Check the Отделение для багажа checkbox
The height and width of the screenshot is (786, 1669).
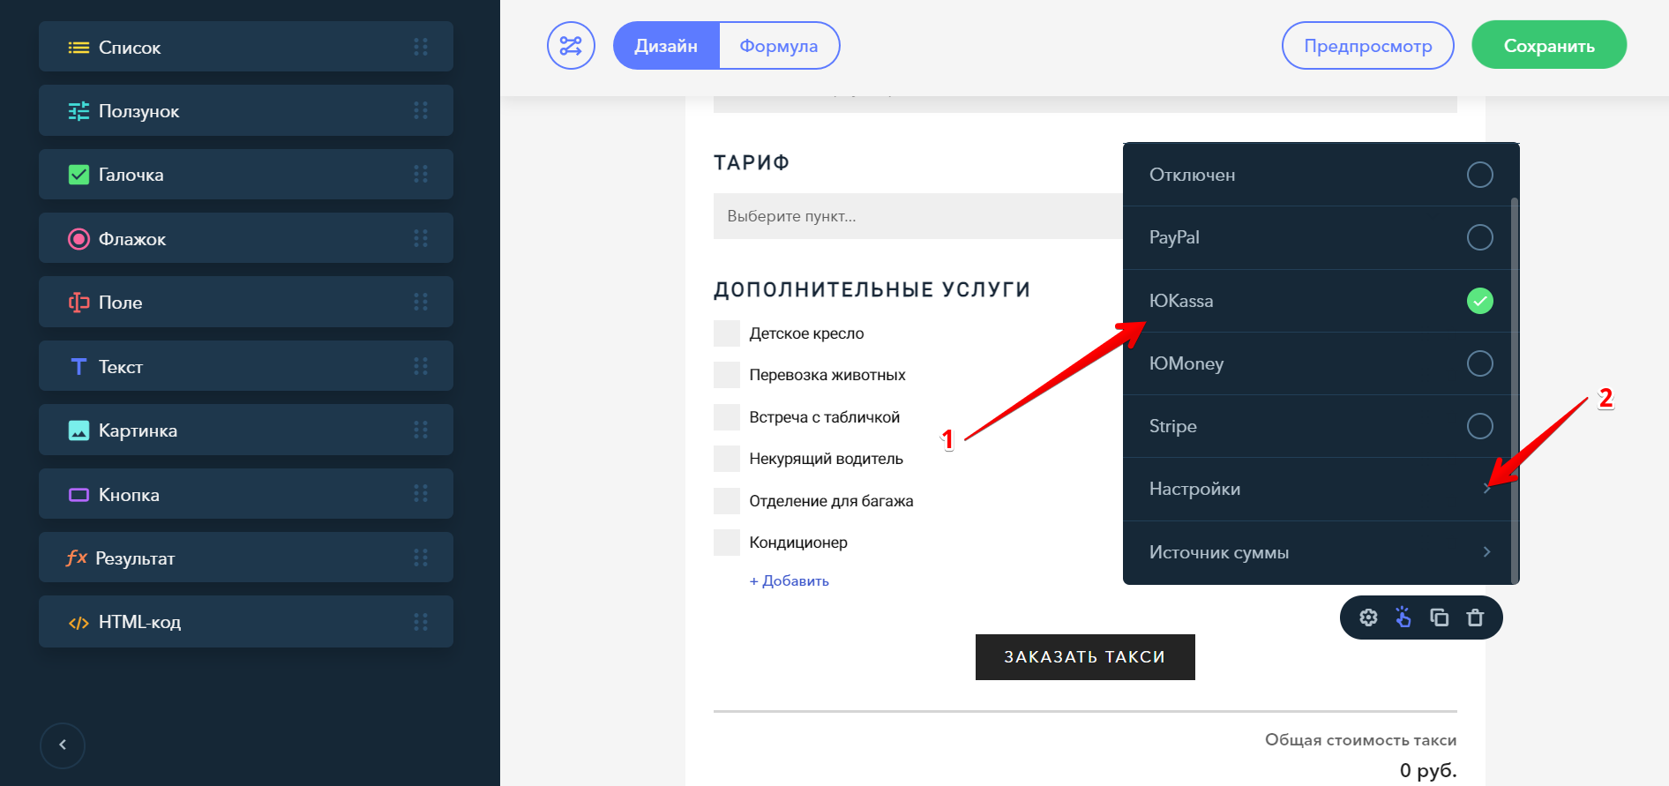click(727, 501)
